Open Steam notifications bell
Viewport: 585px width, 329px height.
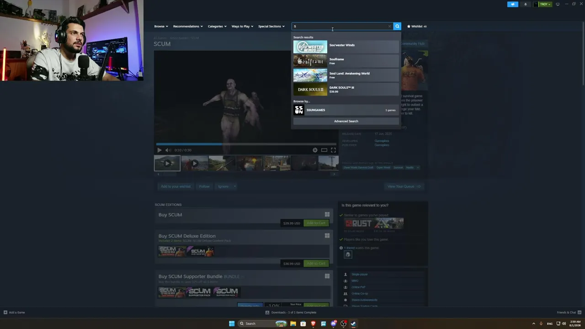pos(525,4)
